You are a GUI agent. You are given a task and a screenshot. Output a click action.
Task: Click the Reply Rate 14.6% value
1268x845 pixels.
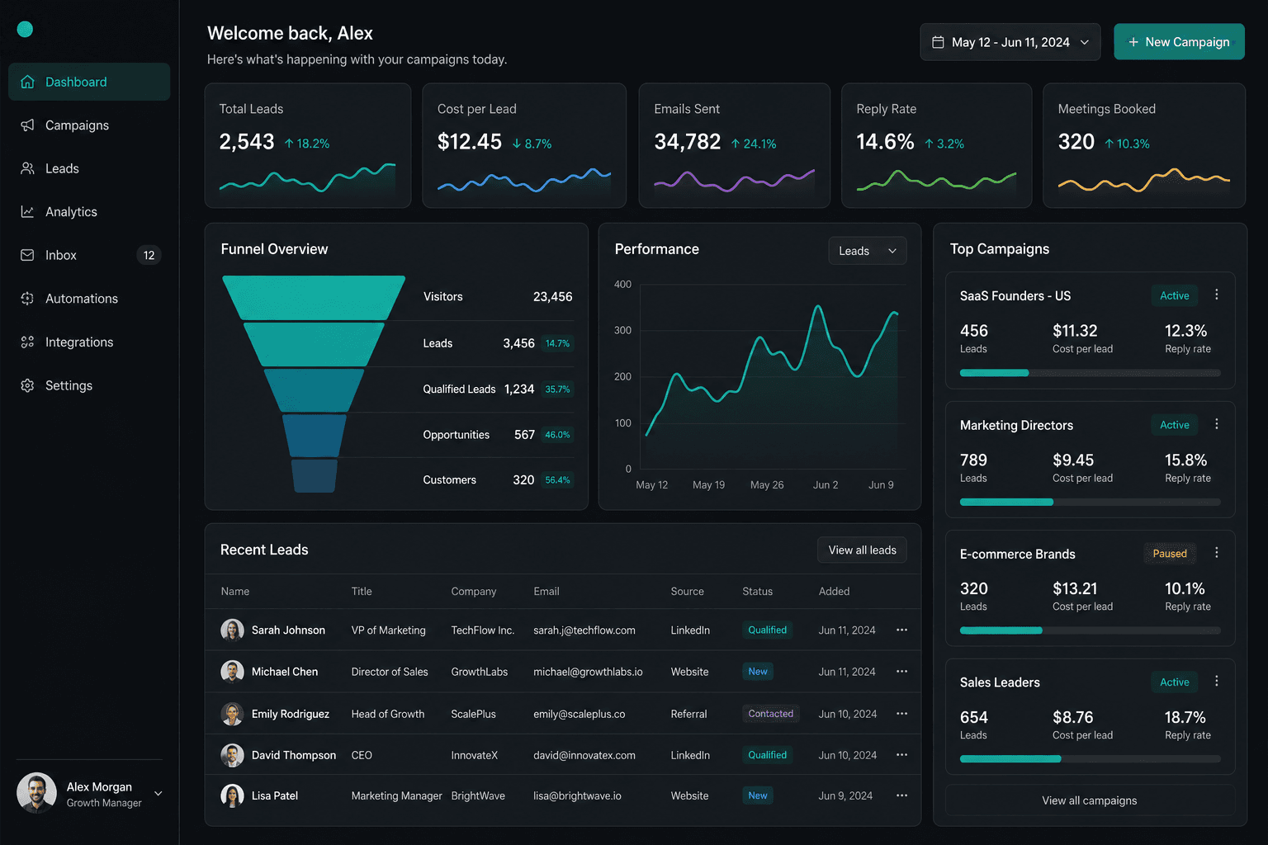(885, 142)
